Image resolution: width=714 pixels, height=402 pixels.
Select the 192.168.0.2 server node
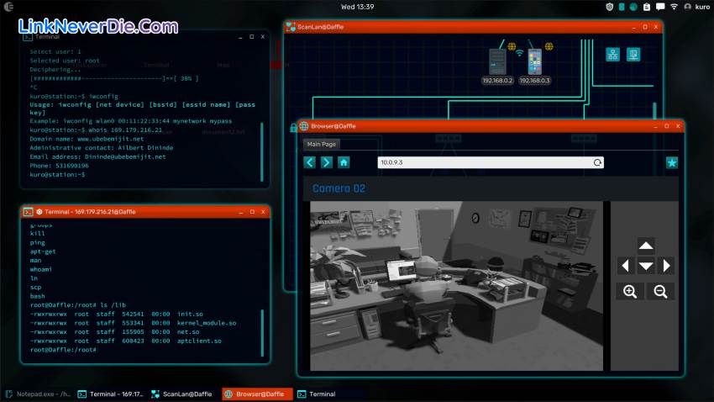point(497,61)
